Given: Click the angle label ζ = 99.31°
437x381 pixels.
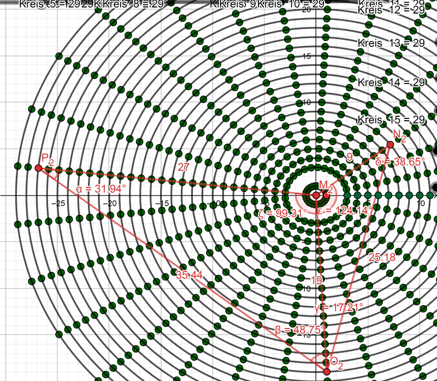Looking at the screenshot, I should point(282,213).
